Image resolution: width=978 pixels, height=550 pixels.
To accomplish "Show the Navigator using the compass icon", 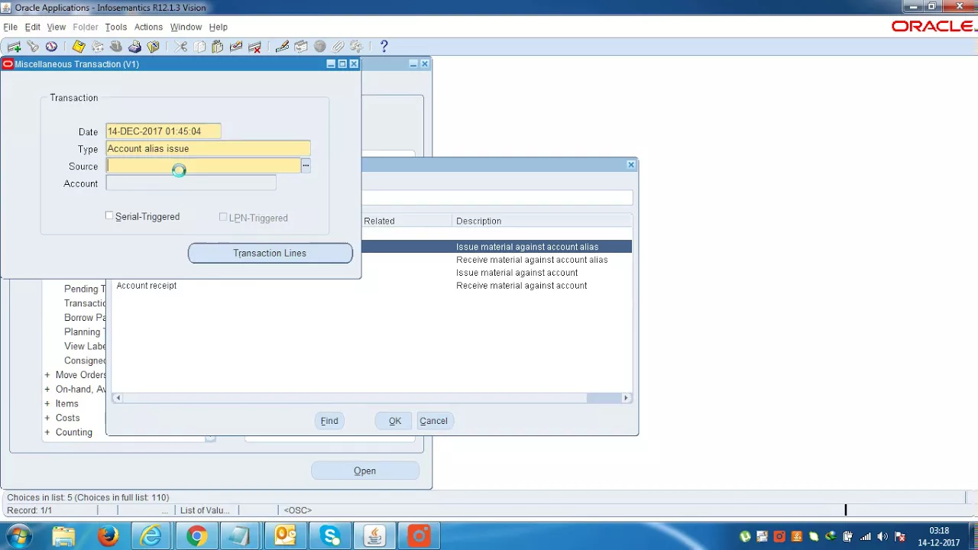I will click(51, 47).
